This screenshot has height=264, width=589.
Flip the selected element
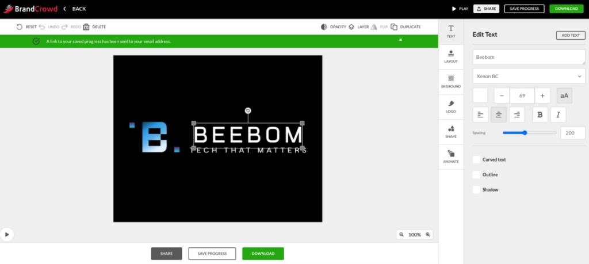pyautogui.click(x=380, y=27)
